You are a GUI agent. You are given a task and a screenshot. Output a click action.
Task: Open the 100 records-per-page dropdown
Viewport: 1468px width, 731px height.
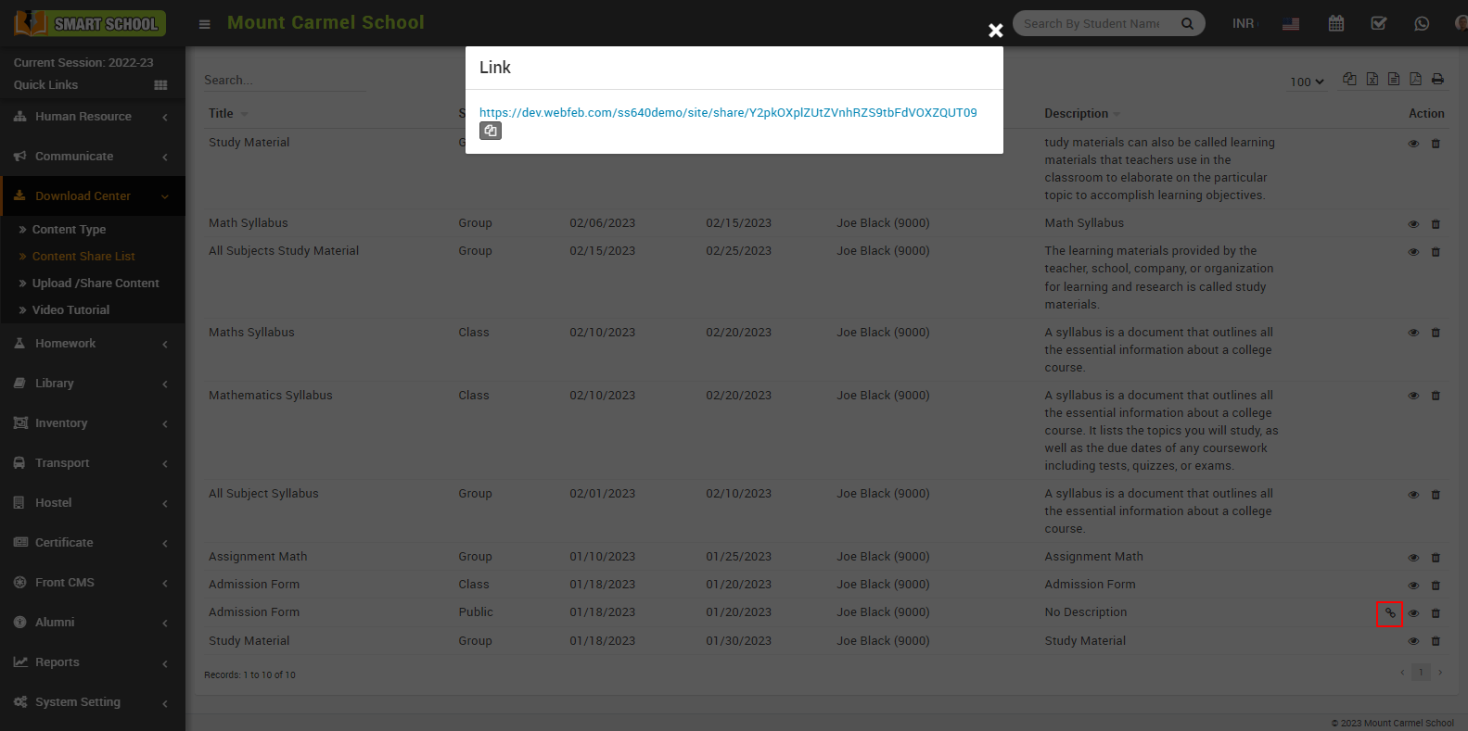click(x=1307, y=82)
